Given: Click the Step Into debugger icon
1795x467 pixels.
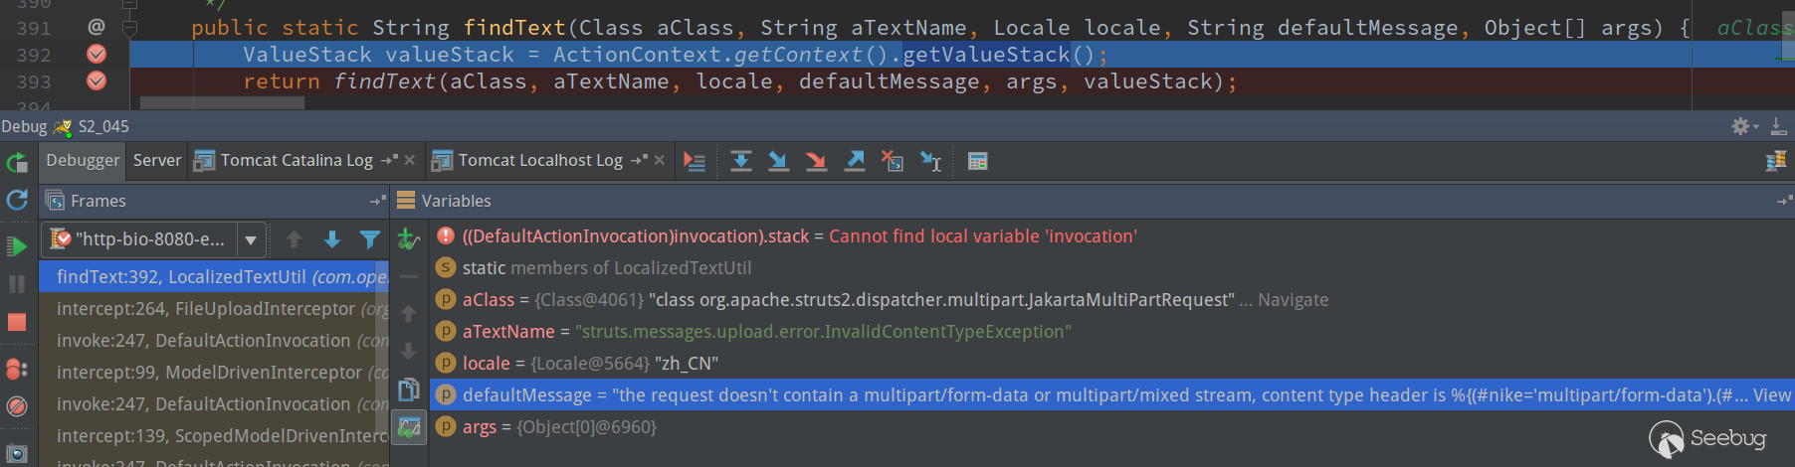Looking at the screenshot, I should coord(778,161).
